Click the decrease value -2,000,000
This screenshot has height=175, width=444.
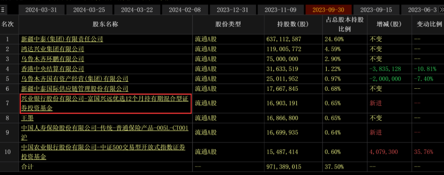[x=385, y=79]
